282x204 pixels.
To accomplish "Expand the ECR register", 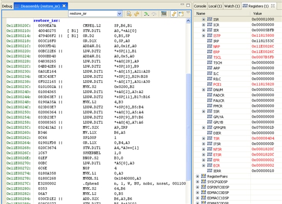I will point(204,166).
